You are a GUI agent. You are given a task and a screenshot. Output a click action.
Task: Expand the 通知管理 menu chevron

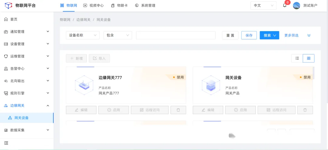pyautogui.click(x=48, y=31)
